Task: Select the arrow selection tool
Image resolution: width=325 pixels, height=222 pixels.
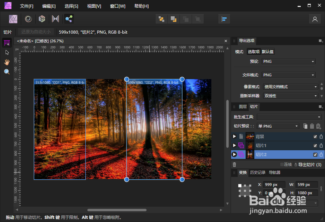Action: point(7,53)
